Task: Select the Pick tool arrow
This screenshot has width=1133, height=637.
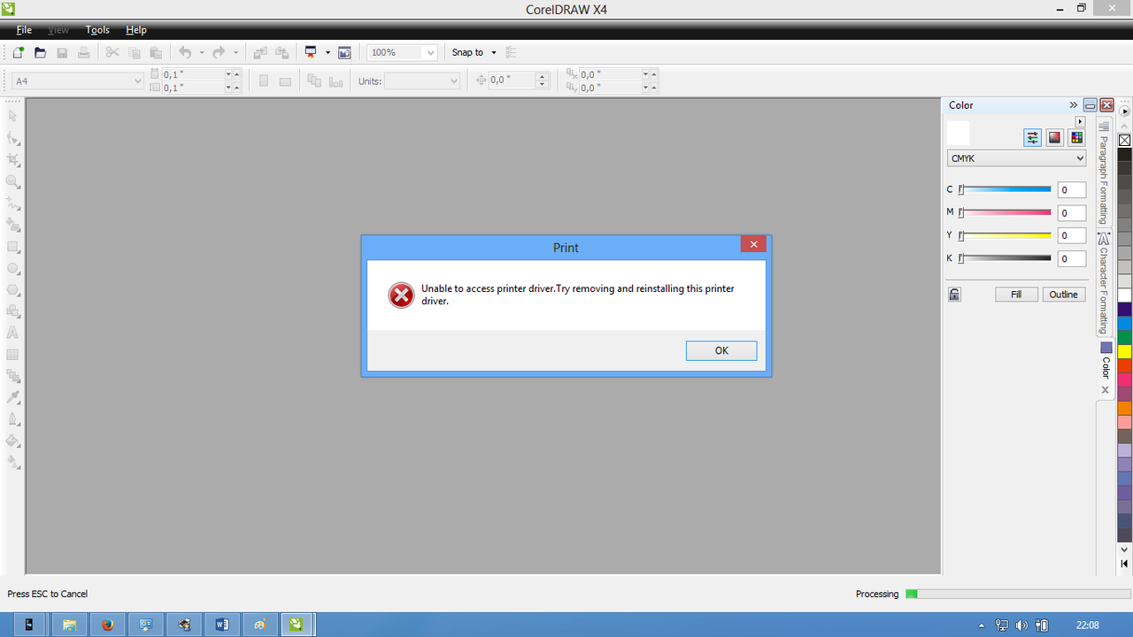Action: [x=13, y=116]
